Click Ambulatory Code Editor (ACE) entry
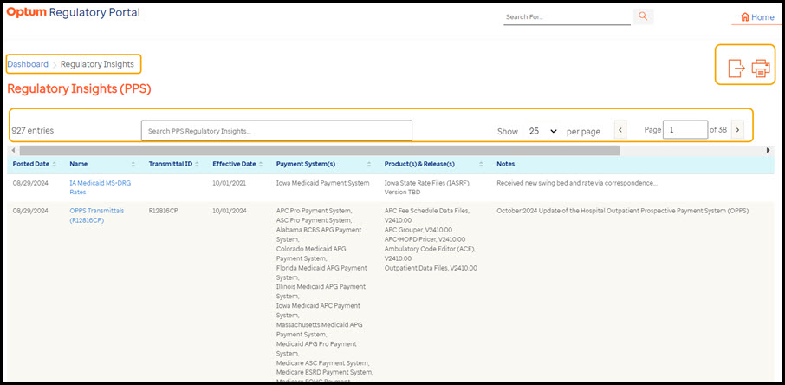 pos(430,254)
